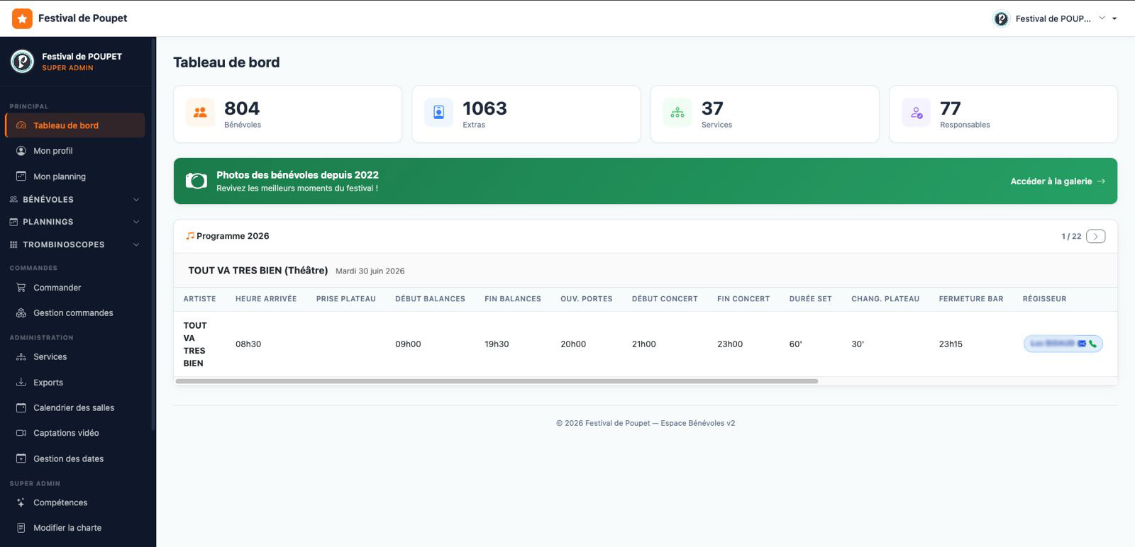Open Mon planning from the sidebar
Viewport: 1135px width, 547px height.
coord(75,176)
